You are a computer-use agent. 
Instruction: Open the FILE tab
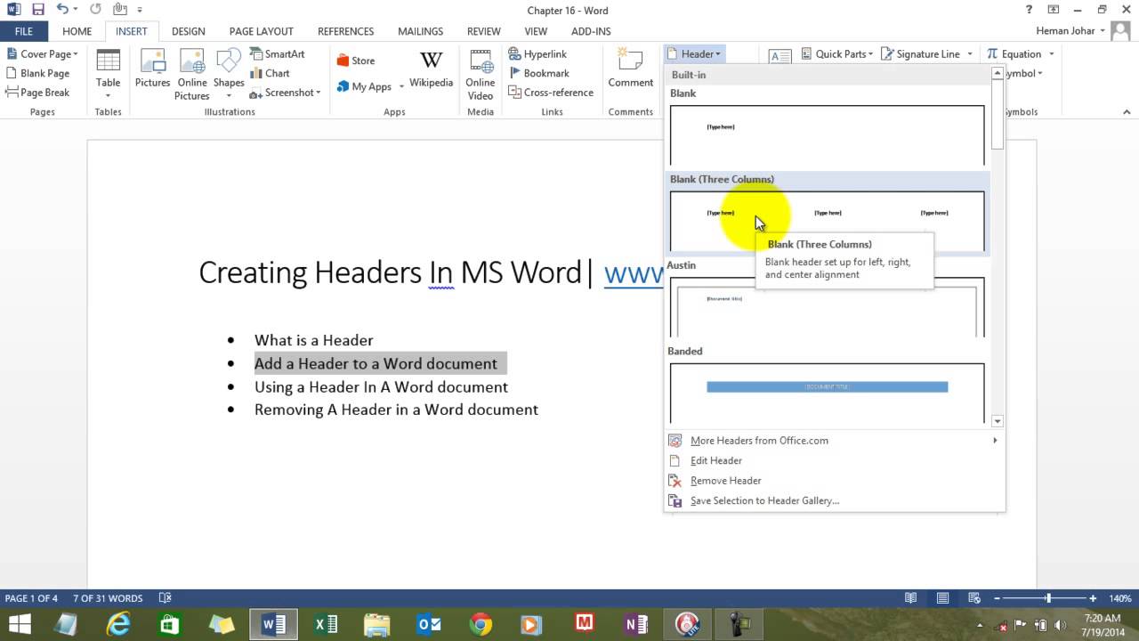pyautogui.click(x=23, y=31)
